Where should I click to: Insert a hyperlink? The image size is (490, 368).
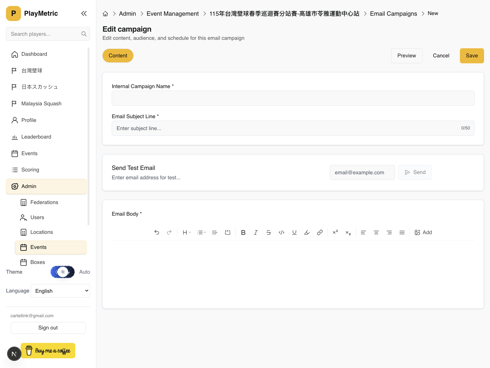(x=320, y=232)
